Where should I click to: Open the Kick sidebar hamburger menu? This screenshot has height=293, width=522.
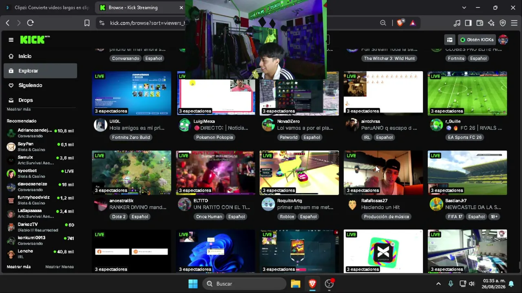pyautogui.click(x=11, y=40)
